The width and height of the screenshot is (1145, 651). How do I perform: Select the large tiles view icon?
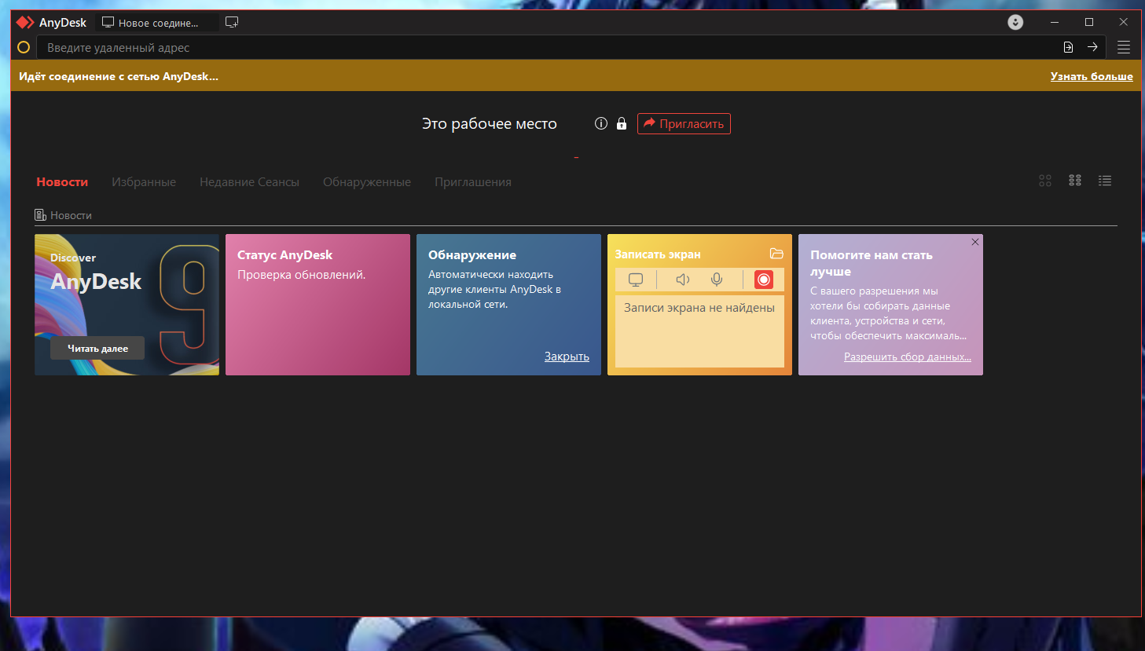(1045, 181)
